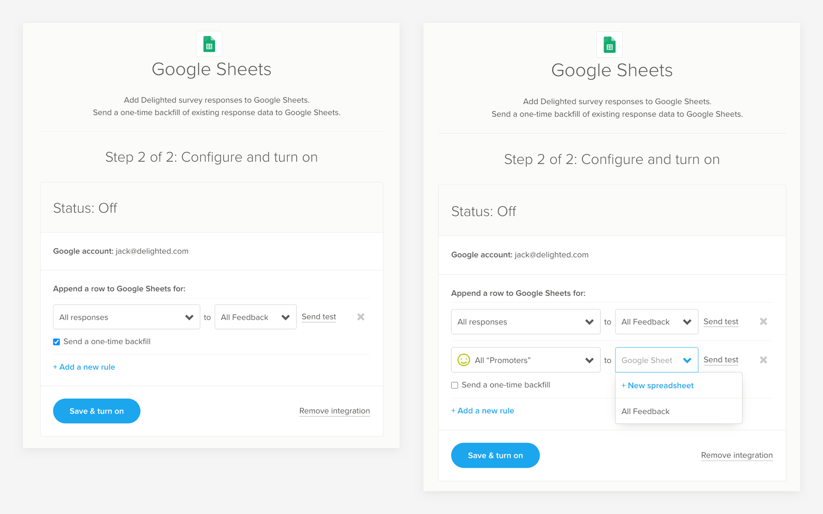Uncheck the backfill checkbox in left panel

pyautogui.click(x=56, y=342)
